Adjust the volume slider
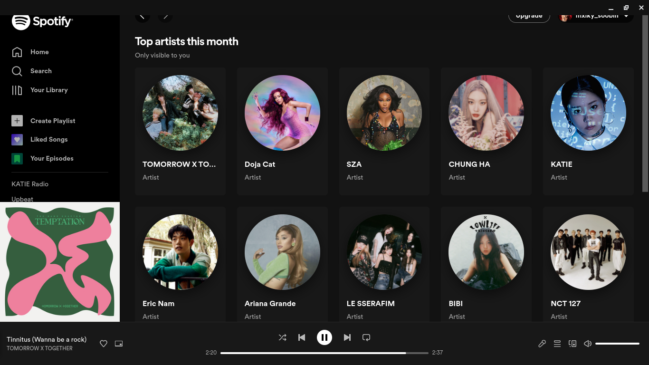The width and height of the screenshot is (649, 365). pyautogui.click(x=617, y=344)
